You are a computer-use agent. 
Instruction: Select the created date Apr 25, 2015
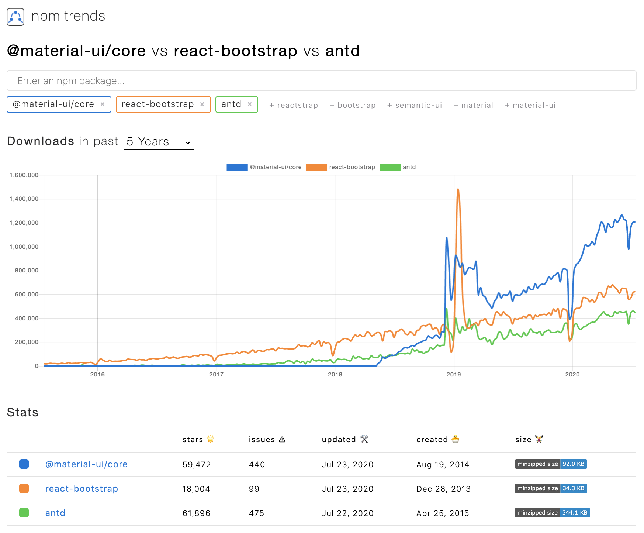click(x=443, y=513)
